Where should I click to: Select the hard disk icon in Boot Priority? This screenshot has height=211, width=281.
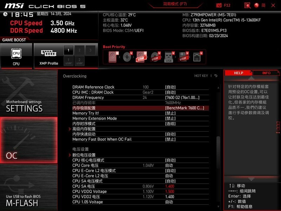click(112, 57)
